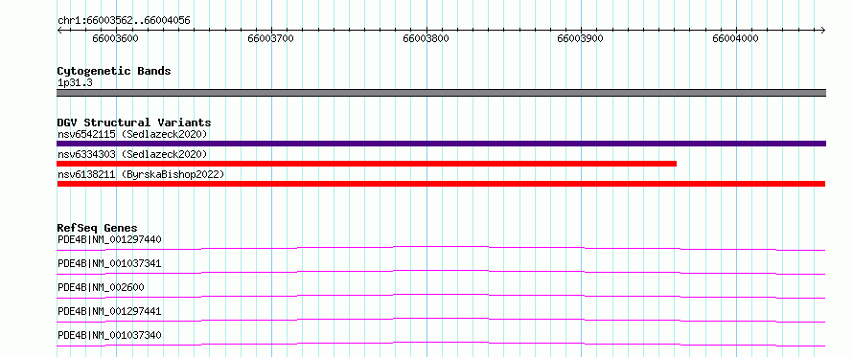Click the magenta line for PDE4B|NM_002600

[x=441, y=296]
